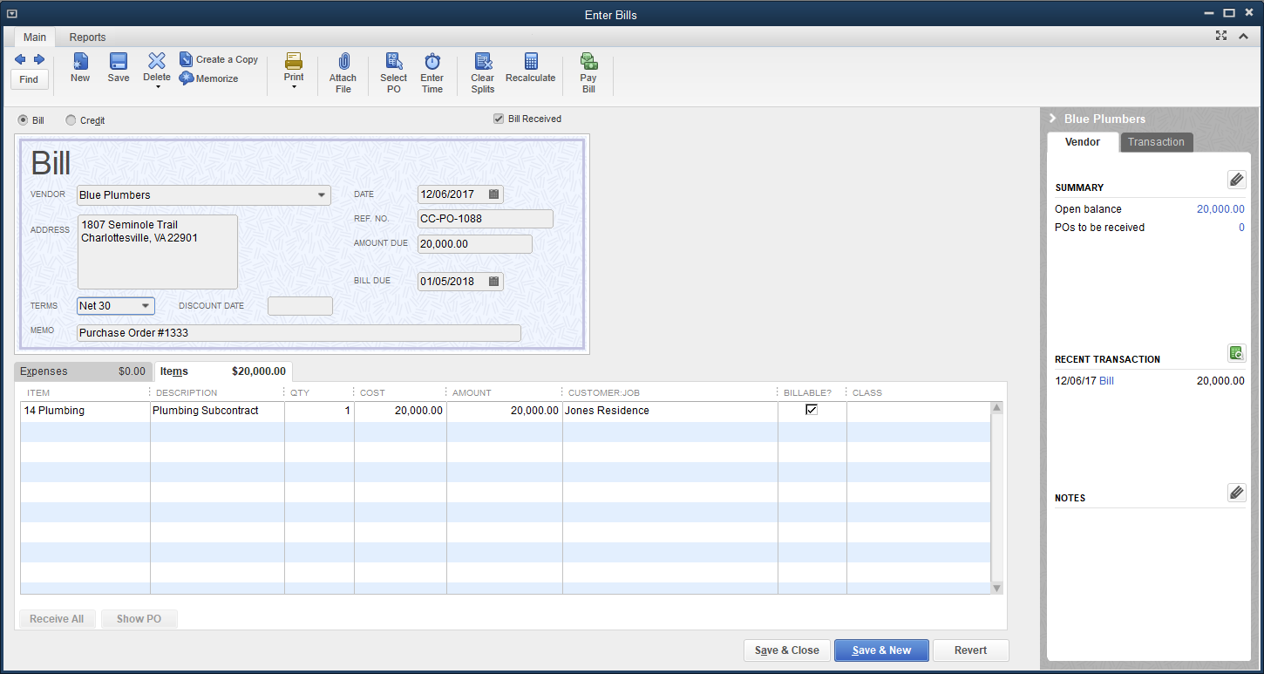Screen dimensions: 1264x674
Task: Expand the Vendor dropdown list
Action: (322, 195)
